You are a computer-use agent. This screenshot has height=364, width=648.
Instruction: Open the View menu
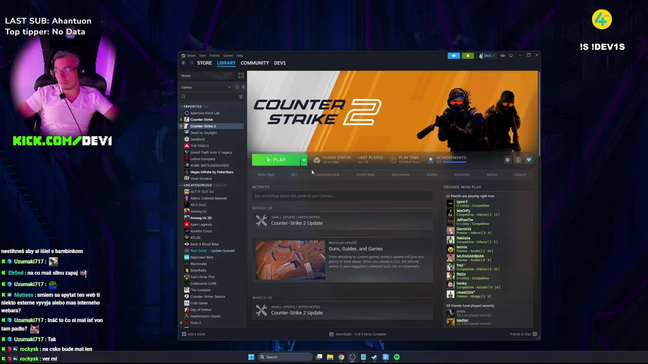pyautogui.click(x=202, y=56)
